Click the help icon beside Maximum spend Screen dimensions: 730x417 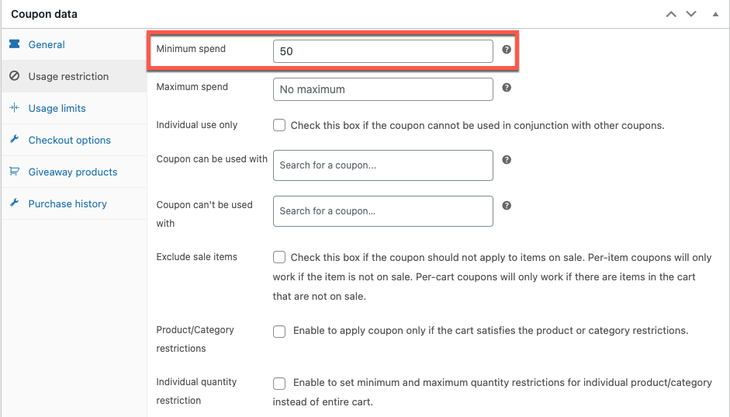pyautogui.click(x=507, y=88)
